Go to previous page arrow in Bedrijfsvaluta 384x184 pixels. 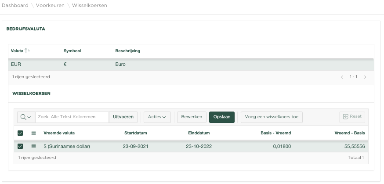coord(342,77)
